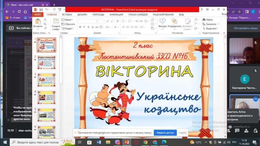The height and width of the screenshot is (146, 260).
Task: Save the presentation with the floppy disk icon
Action: pos(41,10)
